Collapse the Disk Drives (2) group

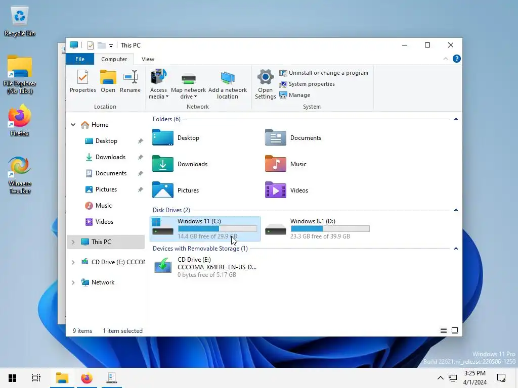[456, 210]
